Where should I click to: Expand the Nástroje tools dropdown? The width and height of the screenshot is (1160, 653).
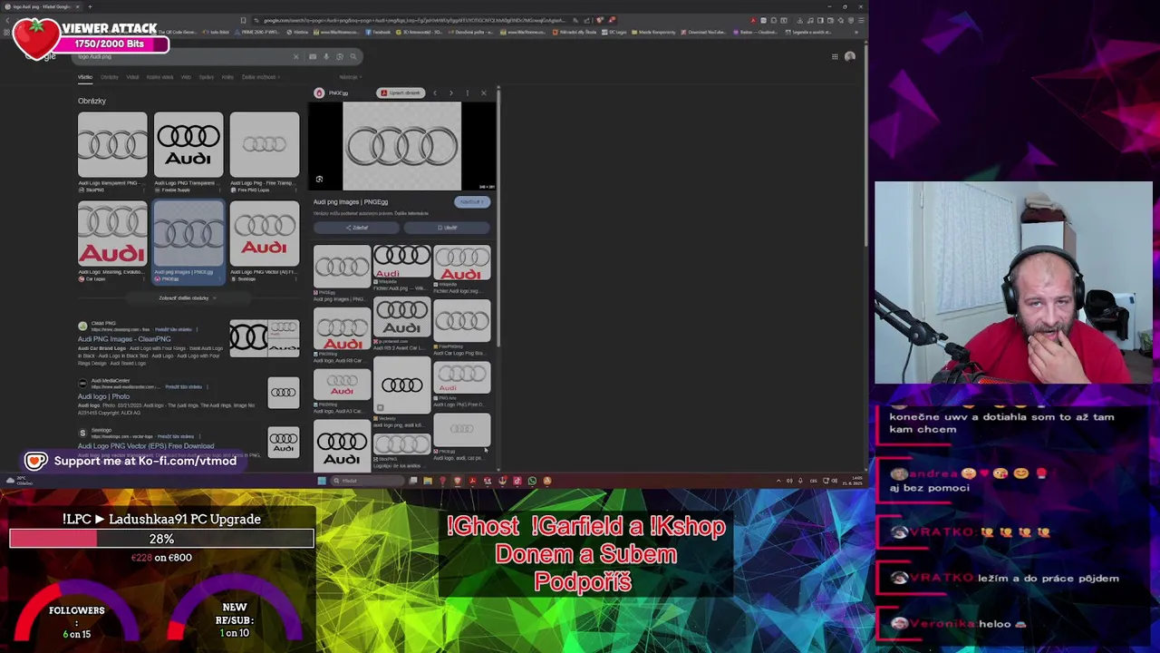point(350,77)
